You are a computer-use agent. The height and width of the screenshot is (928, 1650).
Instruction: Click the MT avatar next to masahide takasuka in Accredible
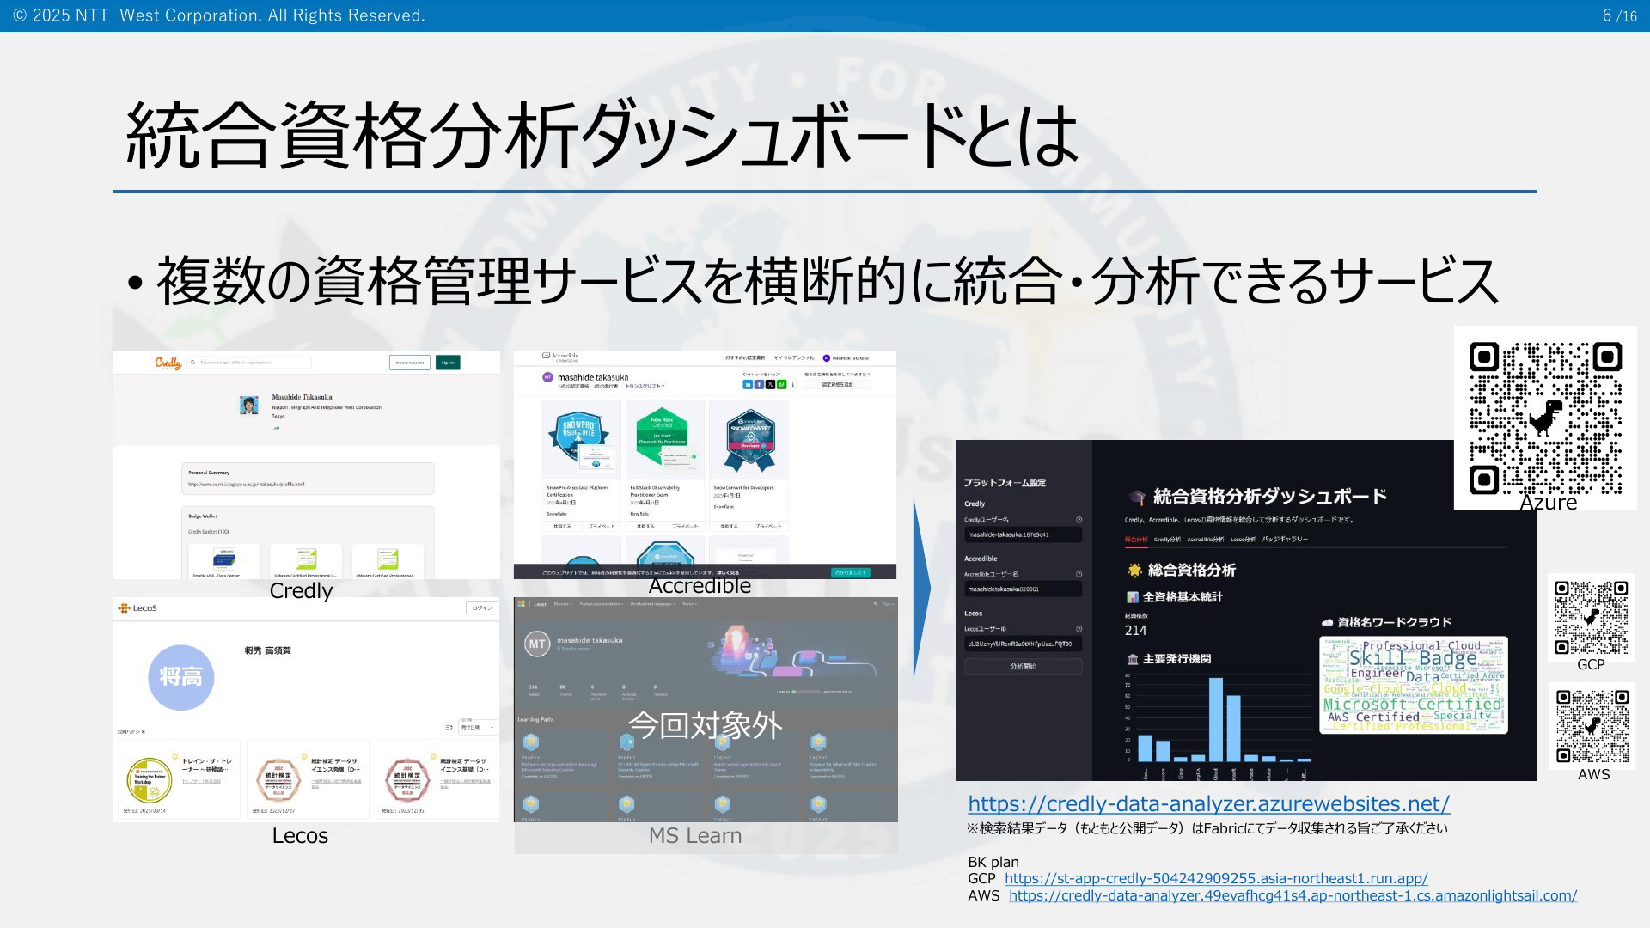click(547, 377)
